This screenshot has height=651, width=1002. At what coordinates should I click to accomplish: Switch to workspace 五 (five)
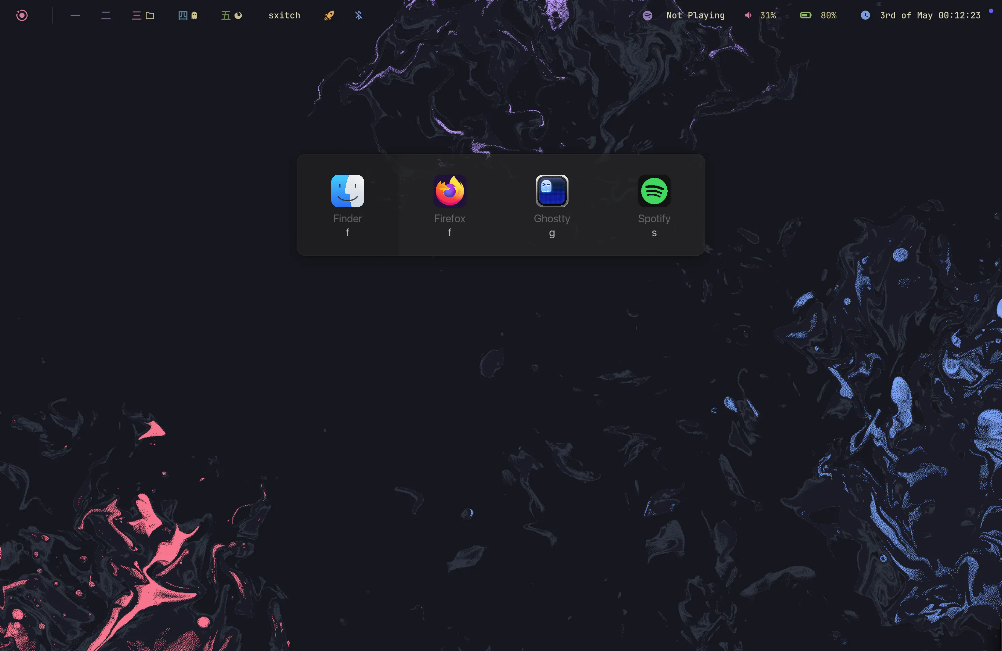coord(226,16)
